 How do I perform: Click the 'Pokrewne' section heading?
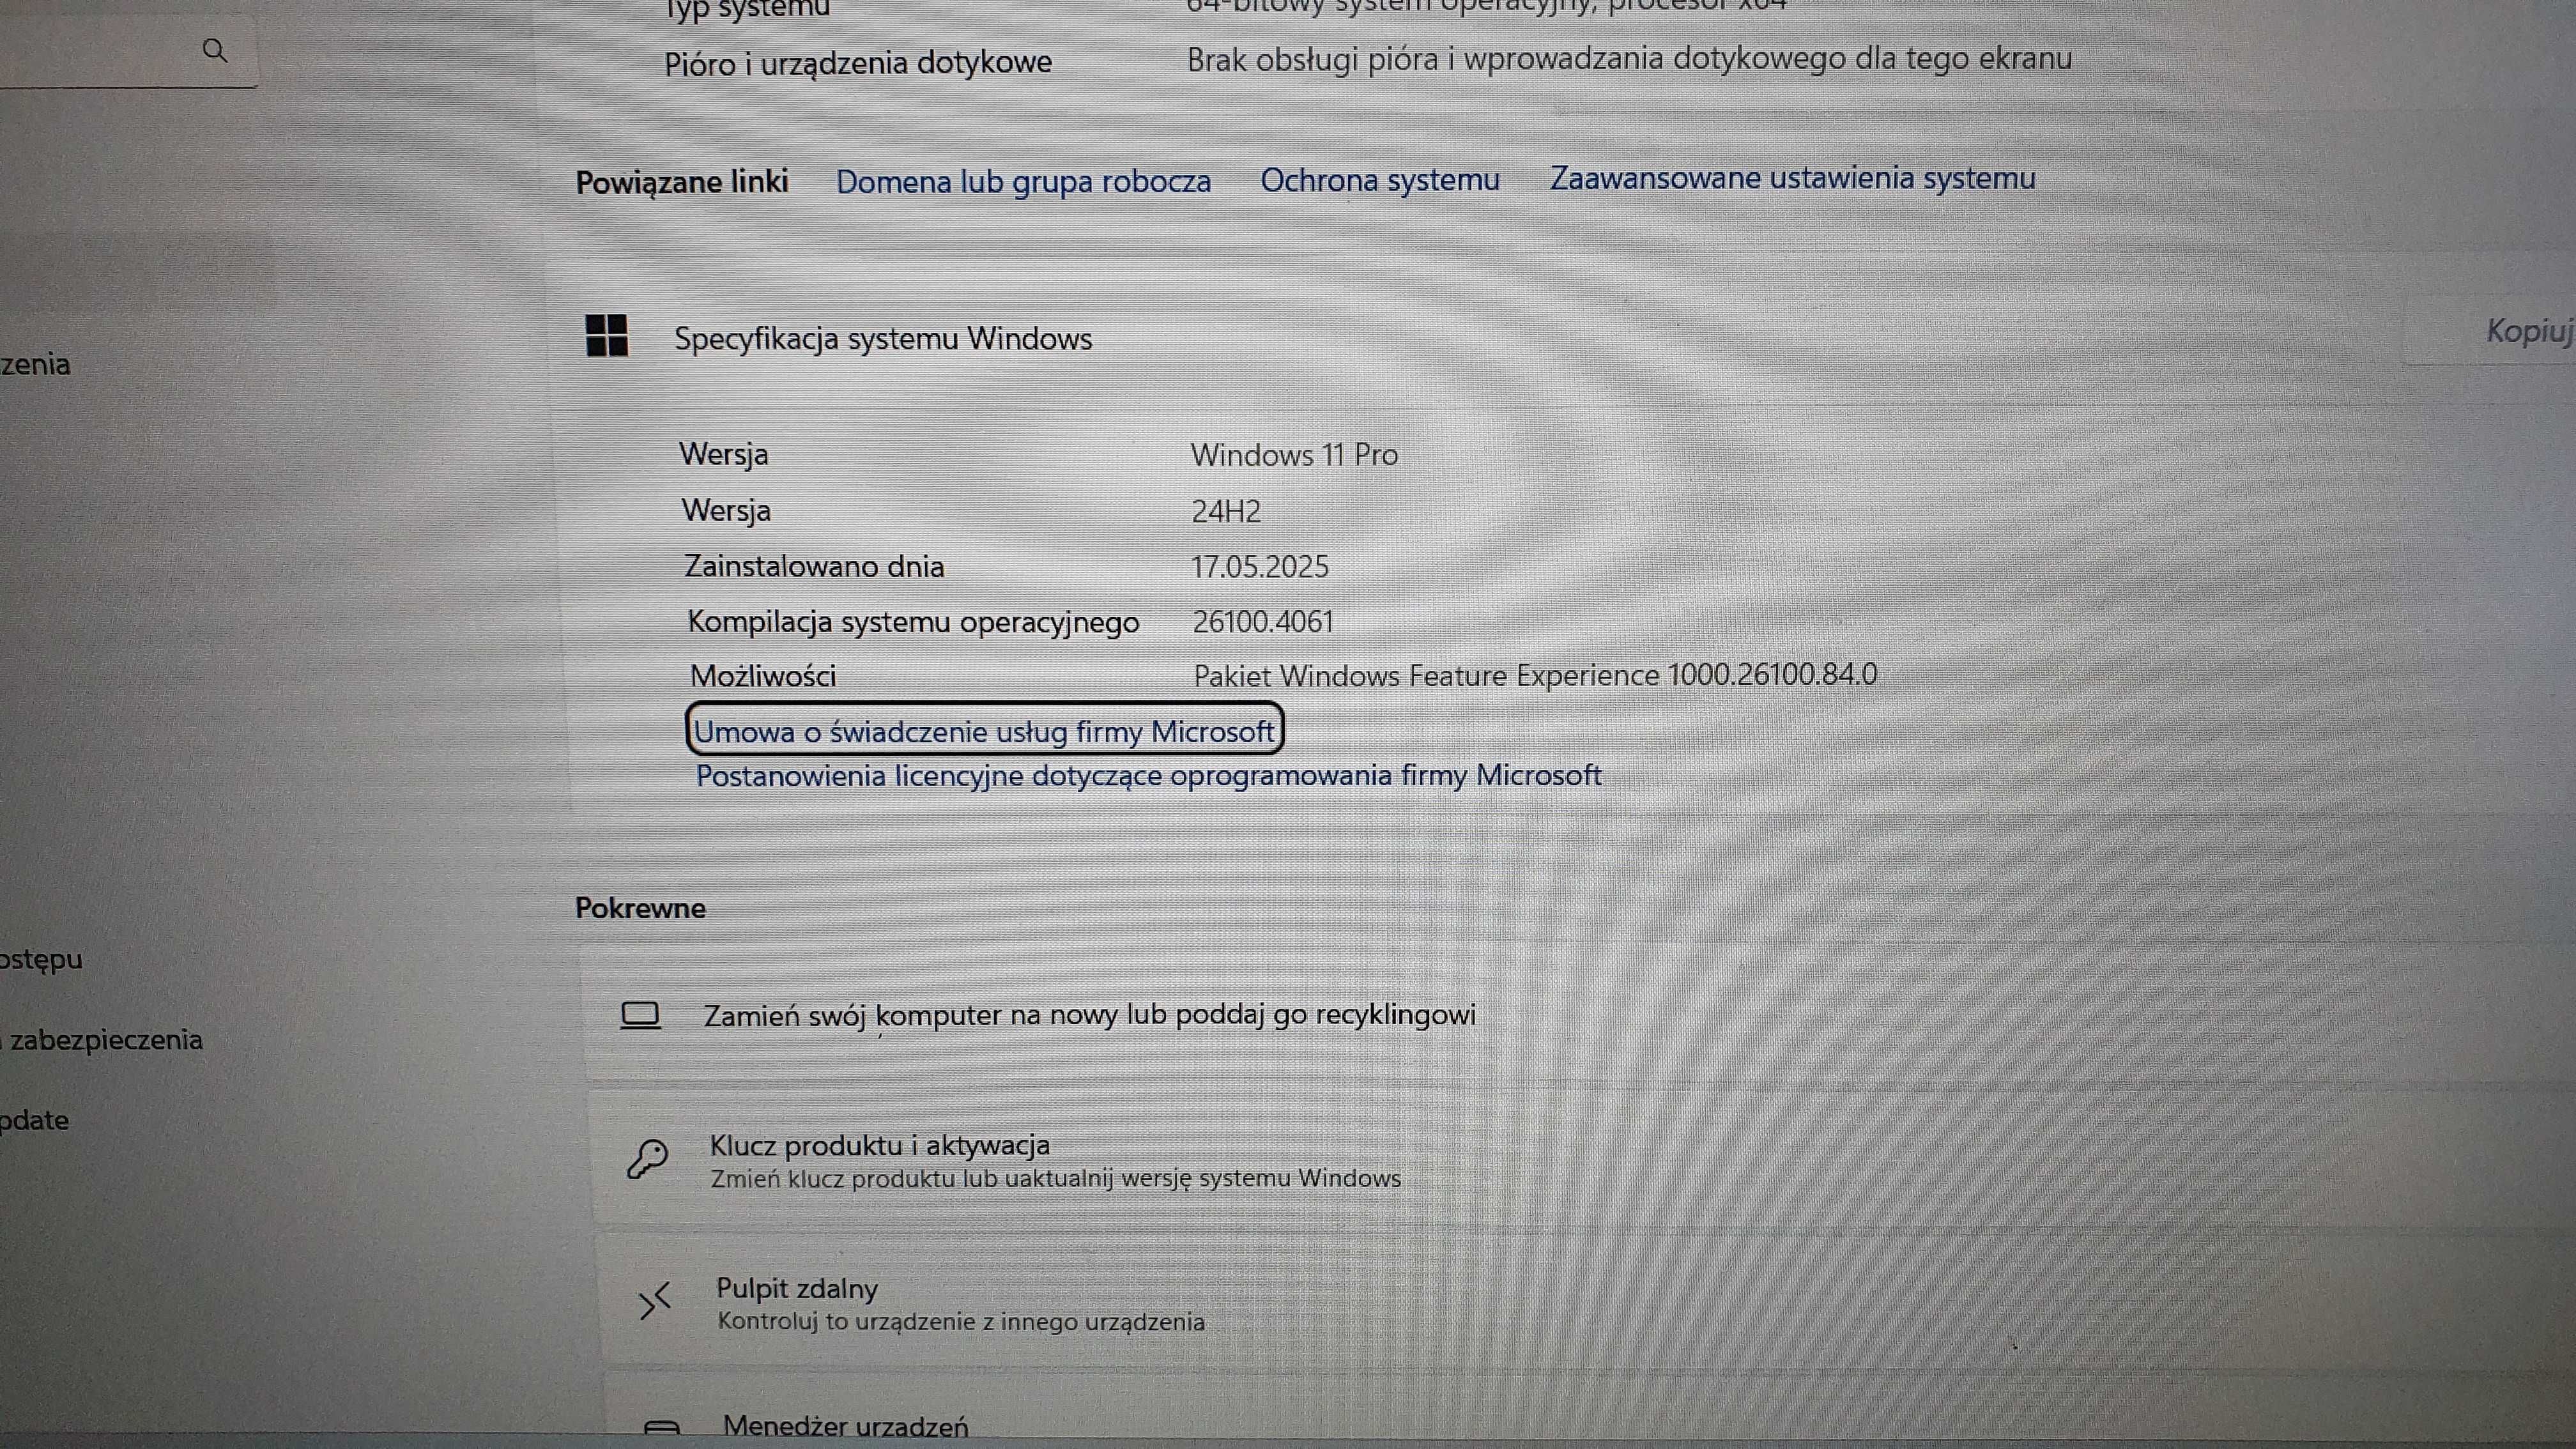click(x=640, y=908)
